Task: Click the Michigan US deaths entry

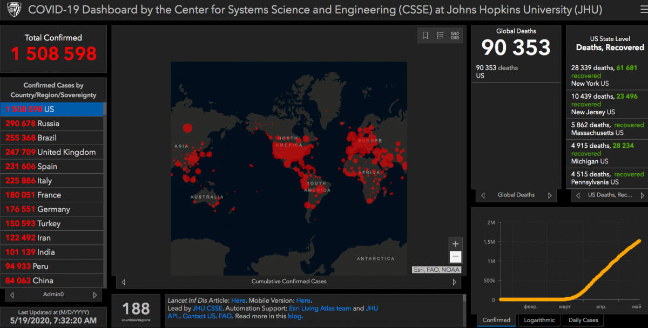Action: pos(607,153)
